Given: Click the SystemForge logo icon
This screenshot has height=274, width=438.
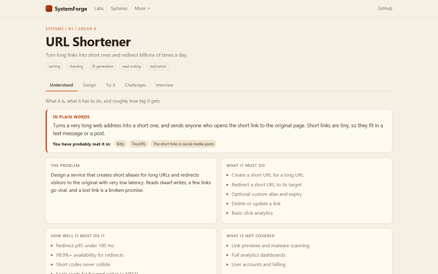Looking at the screenshot, I should (49, 9).
